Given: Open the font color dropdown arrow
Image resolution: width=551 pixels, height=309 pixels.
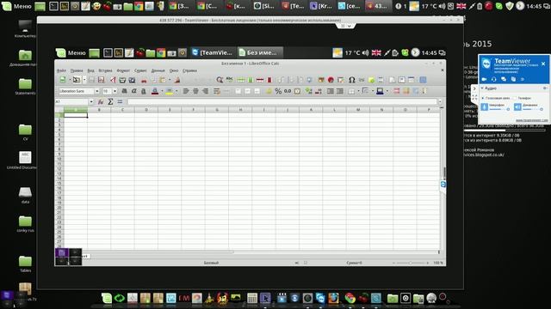Looking at the screenshot, I should (162, 91).
